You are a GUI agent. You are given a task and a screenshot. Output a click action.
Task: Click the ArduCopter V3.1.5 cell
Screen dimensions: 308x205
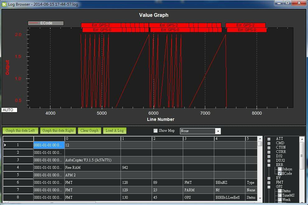click(x=92, y=160)
